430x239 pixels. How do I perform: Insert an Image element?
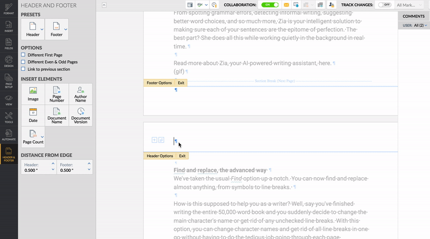tap(33, 94)
